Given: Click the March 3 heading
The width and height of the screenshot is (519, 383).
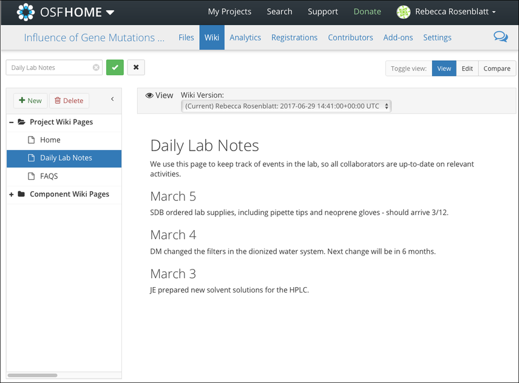Looking at the screenshot, I should [x=173, y=274].
